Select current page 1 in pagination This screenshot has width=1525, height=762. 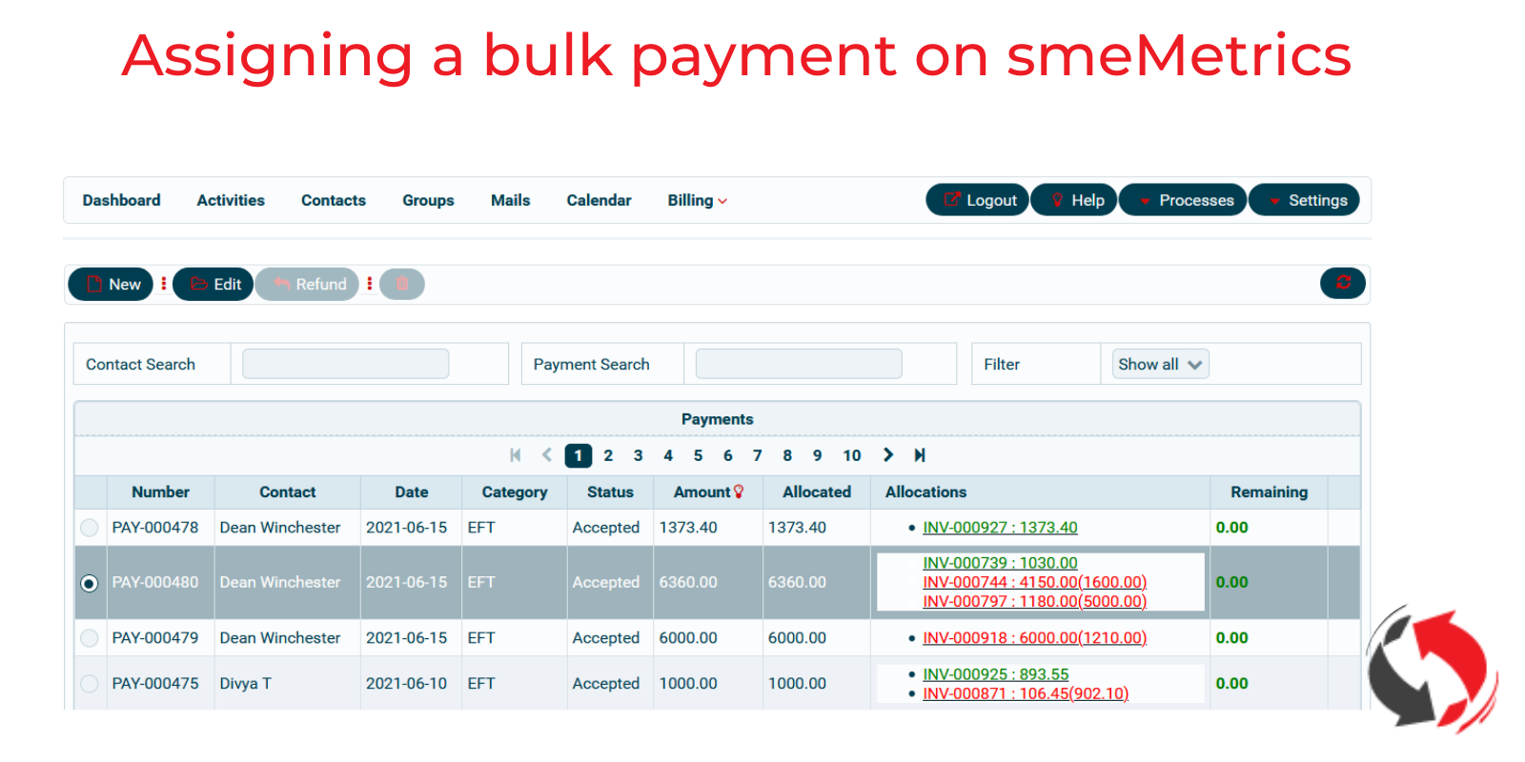click(x=579, y=455)
